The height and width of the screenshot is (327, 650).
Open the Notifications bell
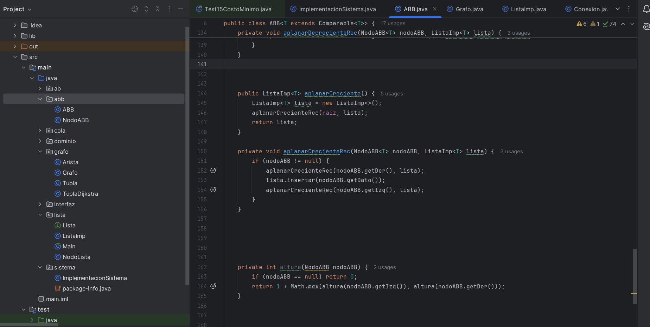click(x=646, y=9)
